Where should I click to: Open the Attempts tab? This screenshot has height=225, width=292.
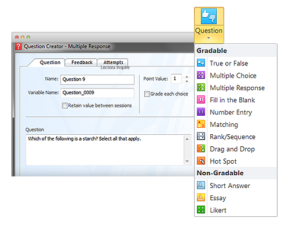(113, 62)
